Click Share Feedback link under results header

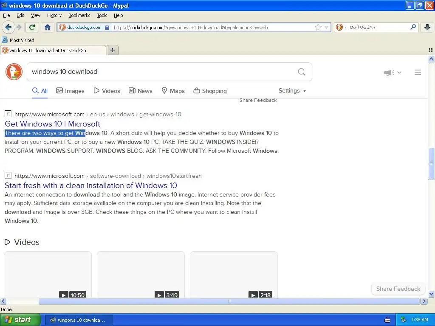[x=258, y=100]
